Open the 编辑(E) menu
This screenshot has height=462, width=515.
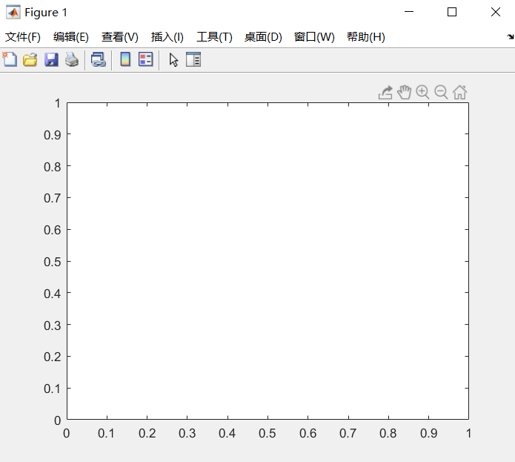(71, 37)
